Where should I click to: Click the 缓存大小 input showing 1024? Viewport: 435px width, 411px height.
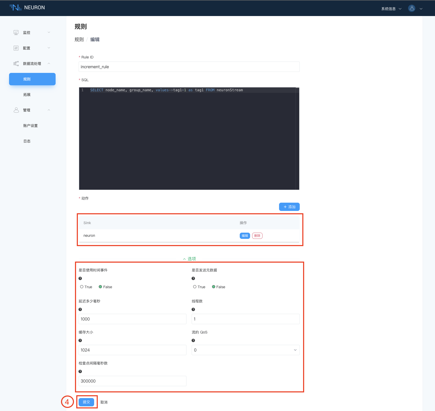pos(132,350)
